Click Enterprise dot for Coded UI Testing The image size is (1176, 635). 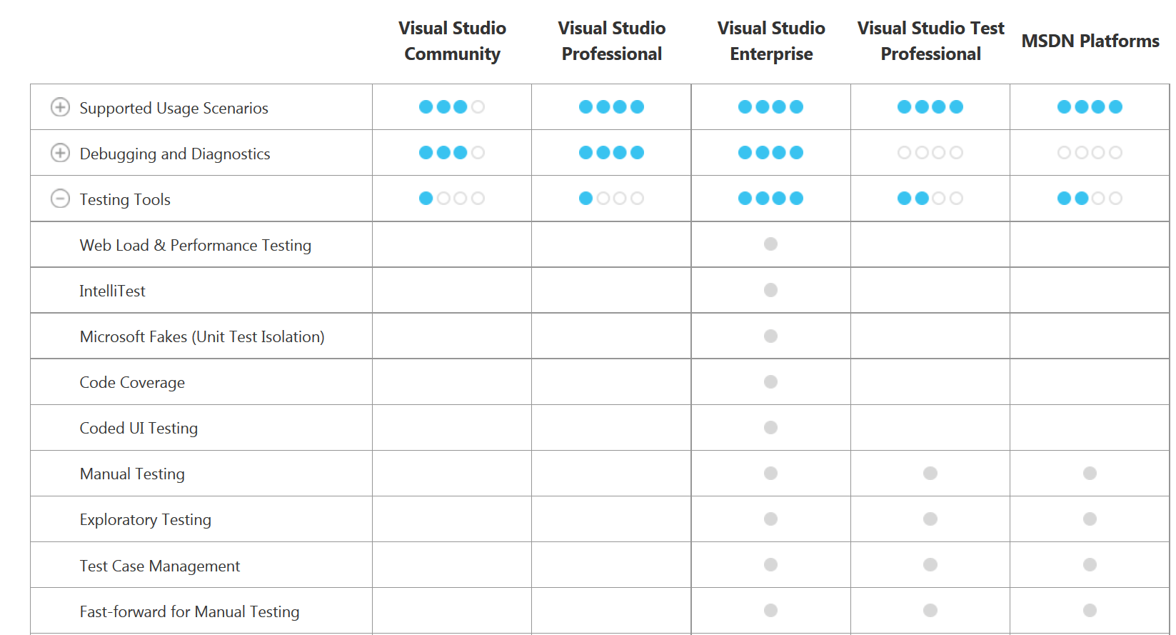click(770, 427)
